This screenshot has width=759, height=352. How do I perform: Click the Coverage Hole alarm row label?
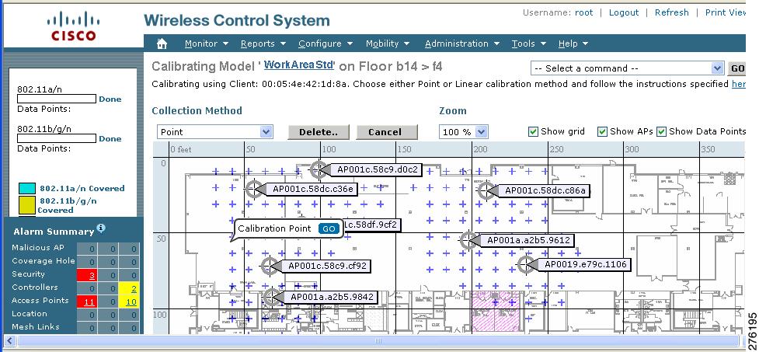(43, 260)
